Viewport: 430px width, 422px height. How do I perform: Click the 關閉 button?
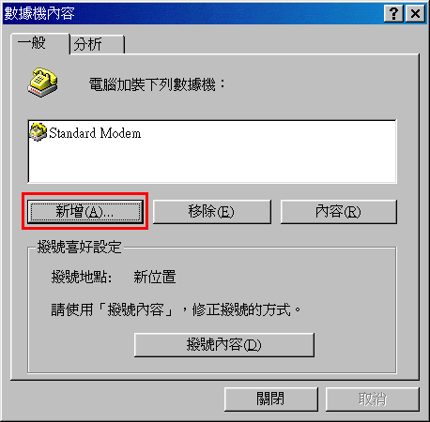[x=271, y=399]
